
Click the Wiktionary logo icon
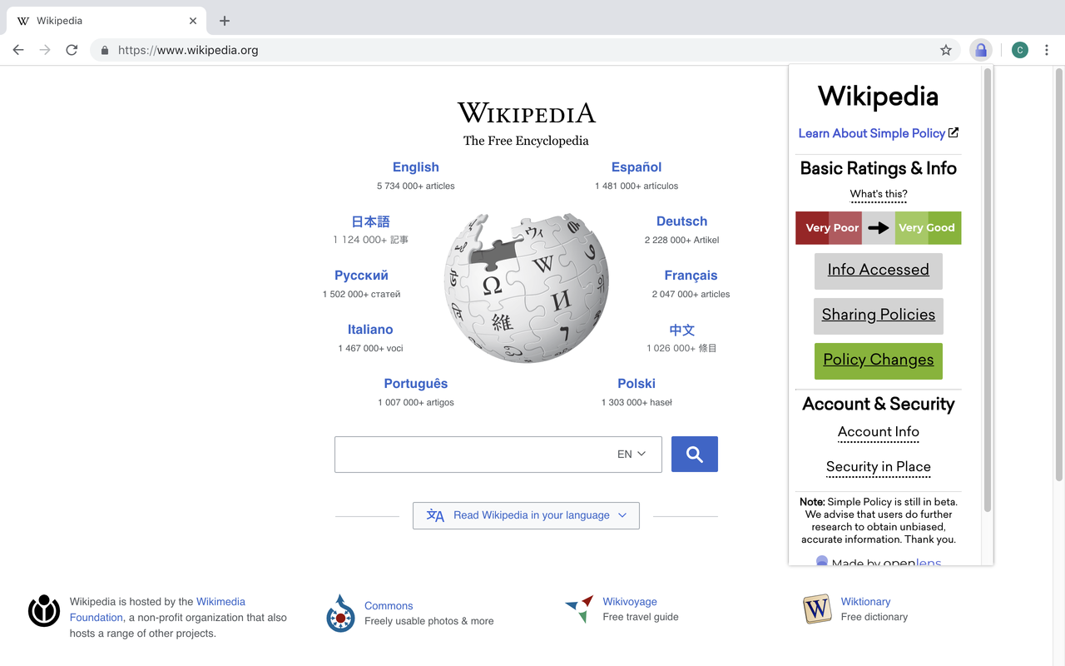817,609
